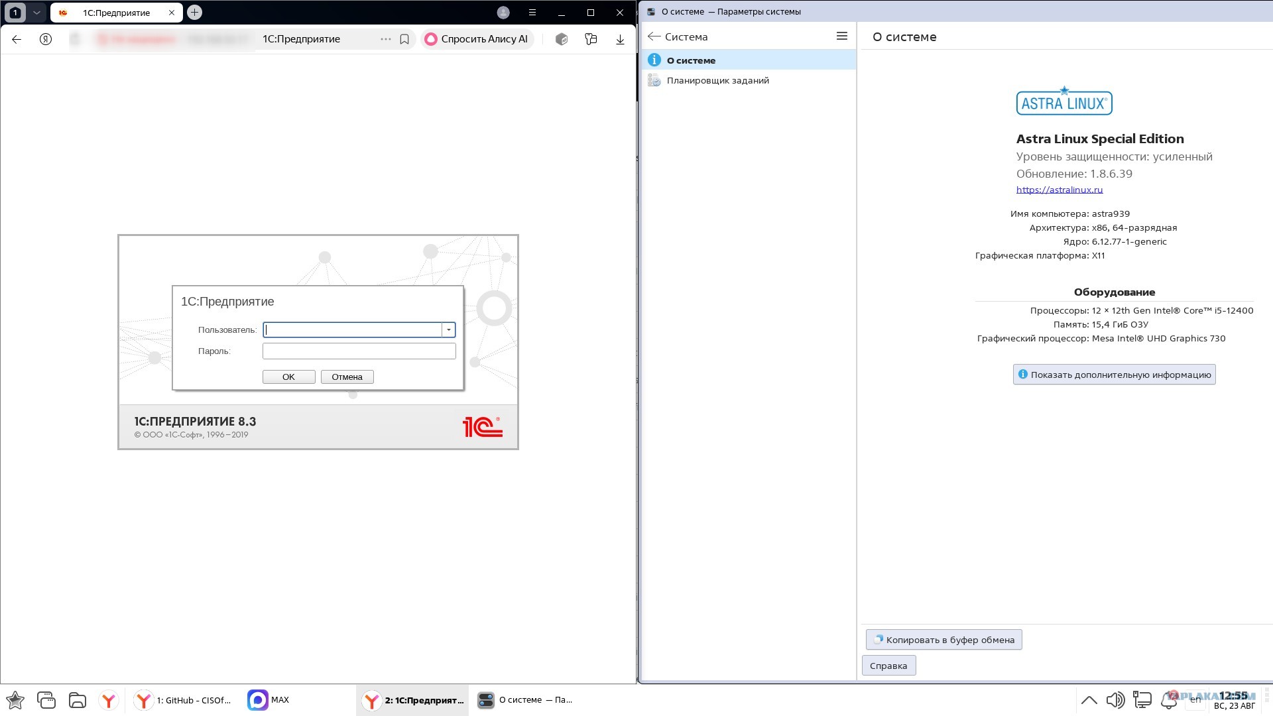This screenshot has height=716, width=1273.
Task: Open the settings hamburger menu
Action: click(842, 36)
